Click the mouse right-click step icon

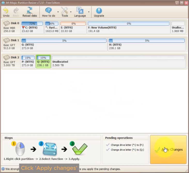point(20,149)
